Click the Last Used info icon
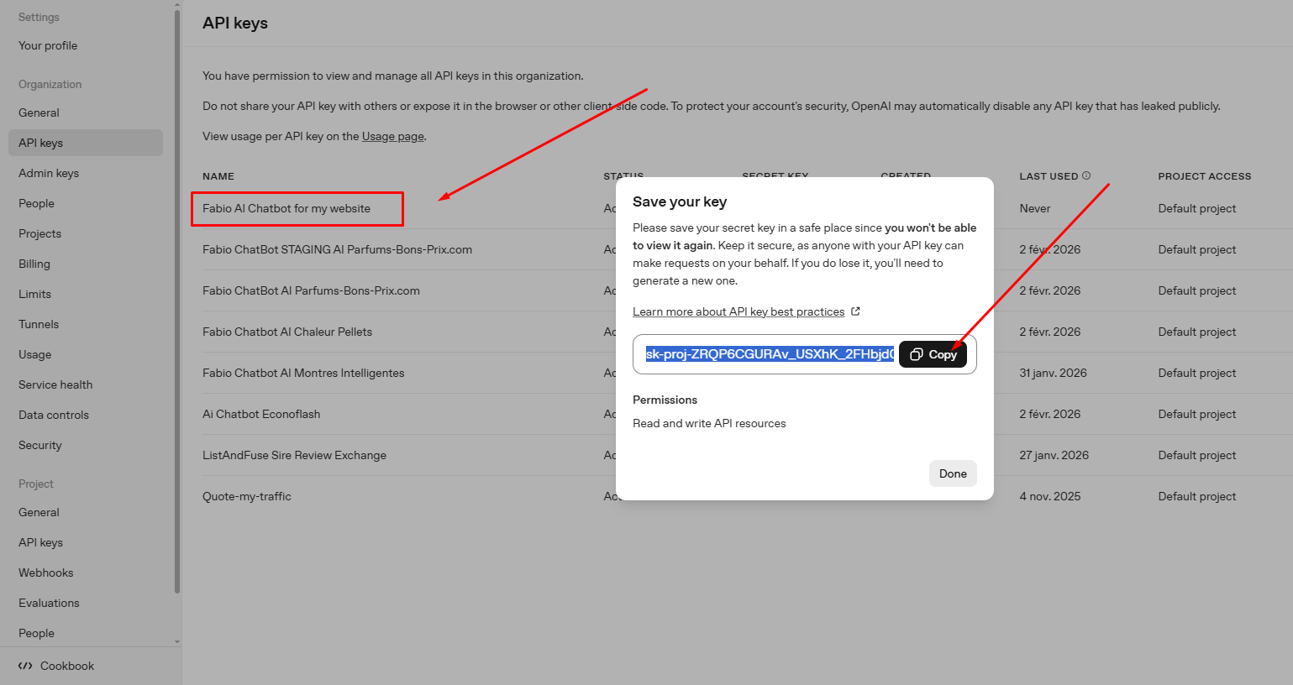Screen dimensions: 1293x685 point(1086,175)
